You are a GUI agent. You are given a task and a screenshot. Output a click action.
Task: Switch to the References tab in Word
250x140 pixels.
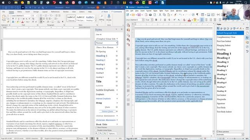tap(55, 12)
